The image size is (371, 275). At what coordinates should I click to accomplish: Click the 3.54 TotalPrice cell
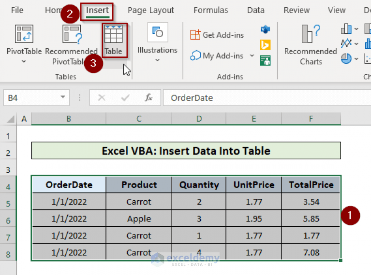click(x=311, y=202)
